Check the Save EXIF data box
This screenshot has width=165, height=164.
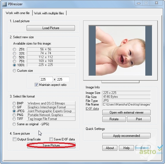point(51,139)
